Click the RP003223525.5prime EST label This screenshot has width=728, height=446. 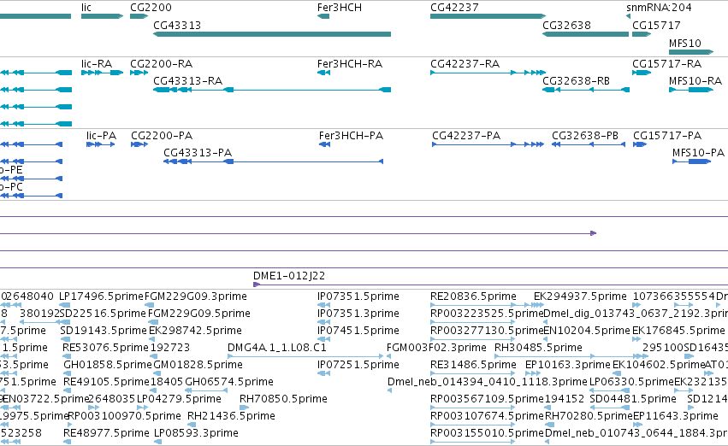coord(487,313)
